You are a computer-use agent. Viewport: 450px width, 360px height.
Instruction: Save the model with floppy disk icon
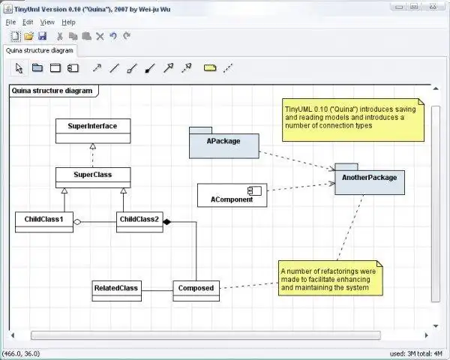click(x=43, y=36)
